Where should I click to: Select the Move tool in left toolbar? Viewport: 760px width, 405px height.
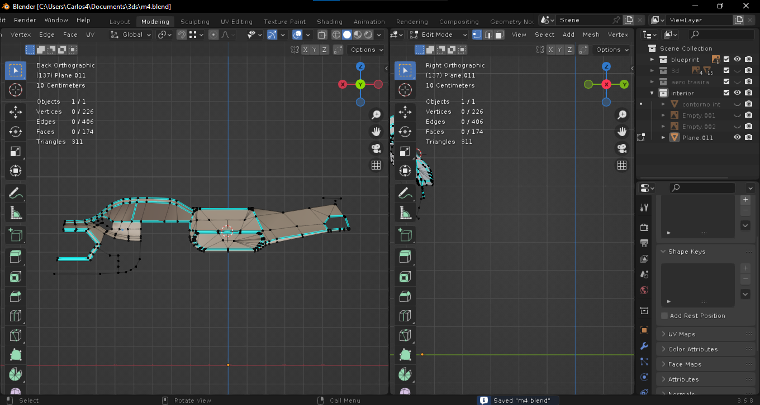click(x=16, y=112)
